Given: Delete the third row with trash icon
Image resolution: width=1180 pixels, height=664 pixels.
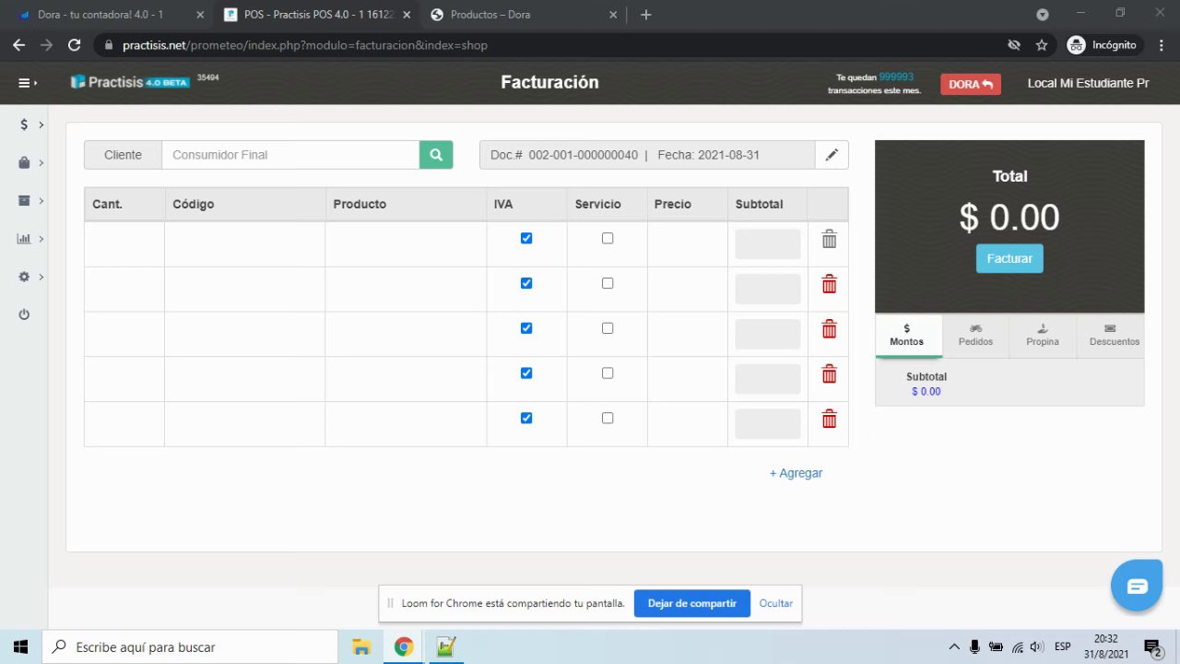Looking at the screenshot, I should (x=829, y=329).
